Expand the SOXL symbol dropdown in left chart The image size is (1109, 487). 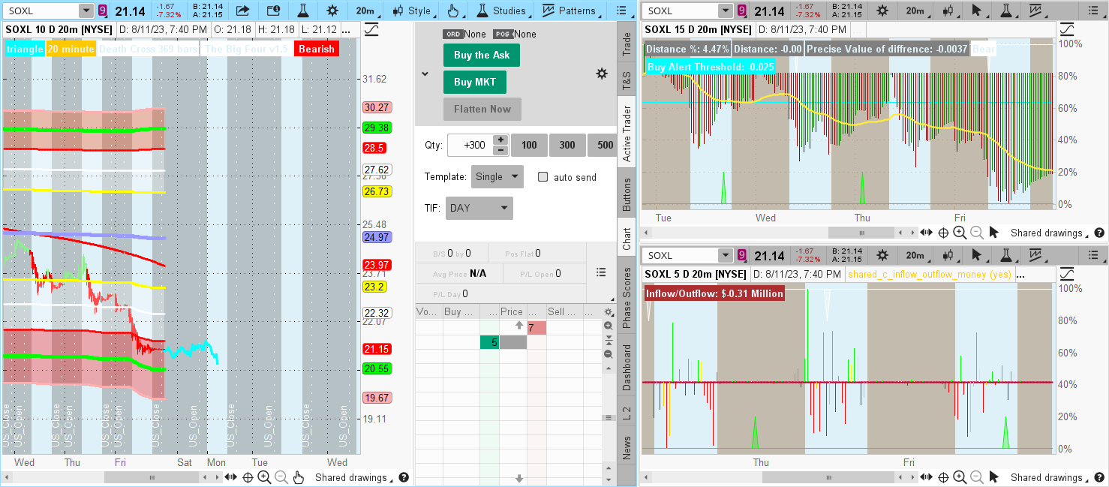point(86,11)
